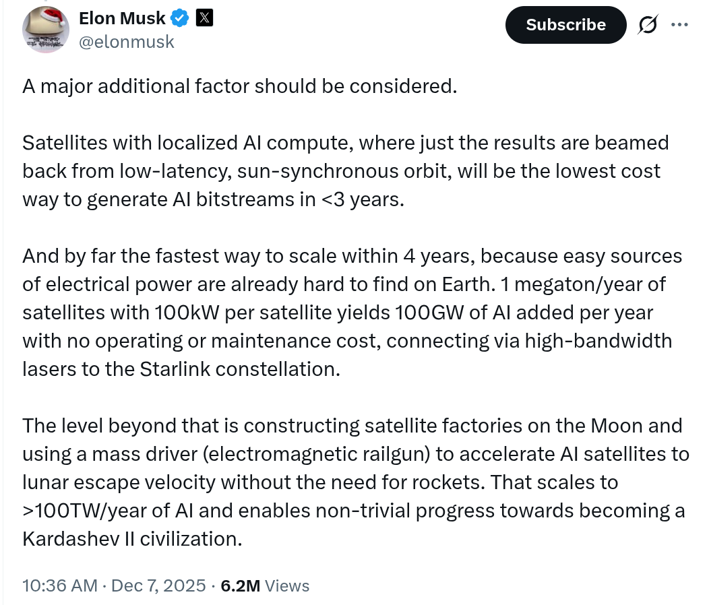Image resolution: width=707 pixels, height=605 pixels.
Task: Open the @elonmusk handle link
Action: point(127,42)
